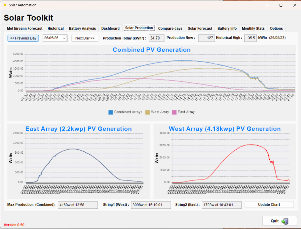Screen dimensions: 301x229
Task: Click the (26/05/23) historical high date
Action: pyautogui.click(x=277, y=38)
